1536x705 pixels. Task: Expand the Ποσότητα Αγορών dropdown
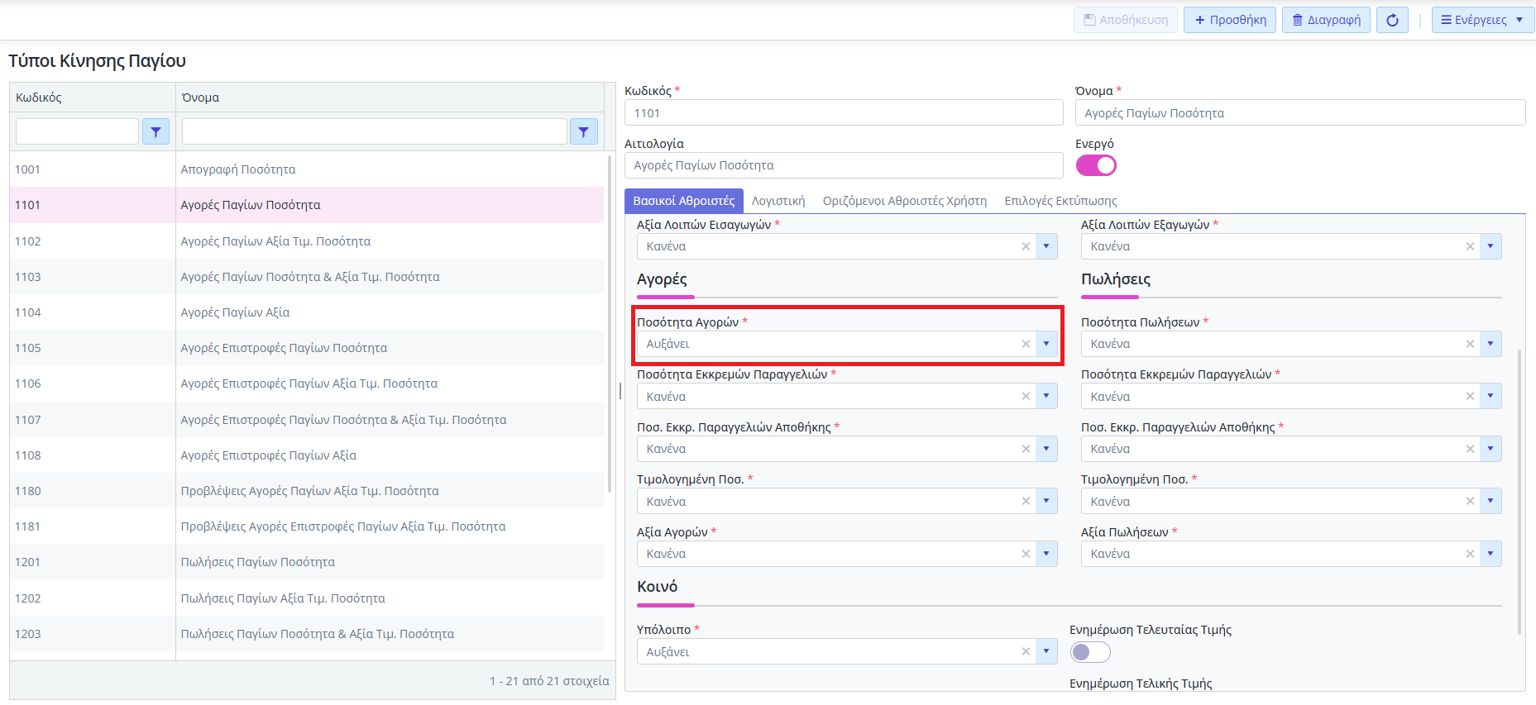[1046, 344]
